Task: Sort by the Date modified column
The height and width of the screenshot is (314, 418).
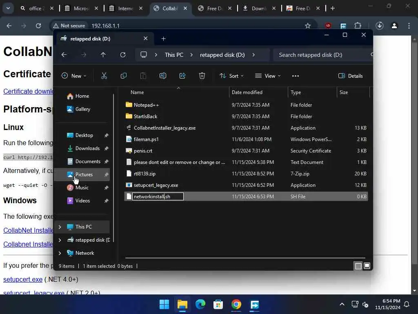Action: coord(258,92)
